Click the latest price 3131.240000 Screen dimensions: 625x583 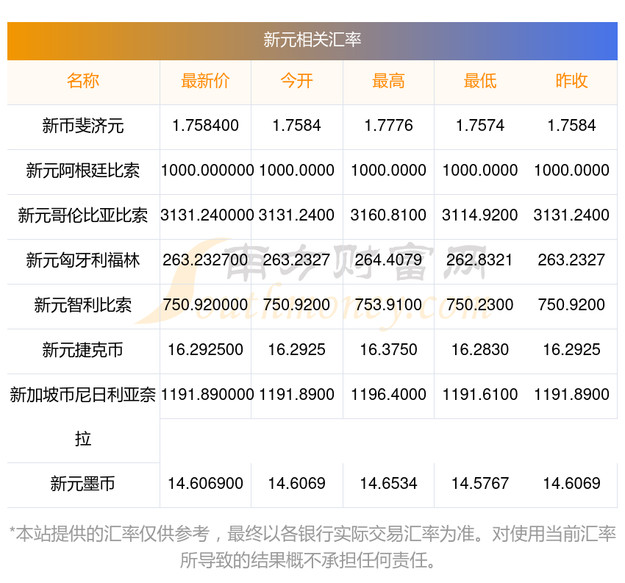point(207,215)
